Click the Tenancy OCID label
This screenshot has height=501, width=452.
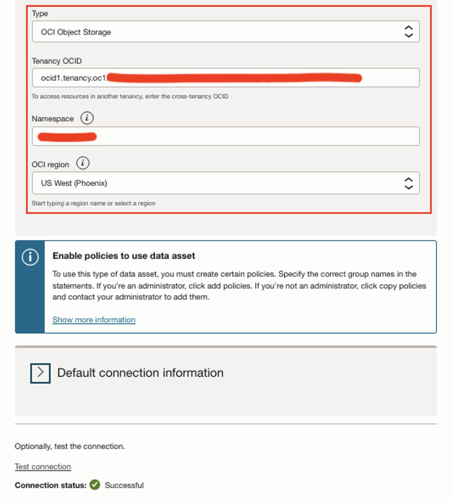pyautogui.click(x=57, y=61)
